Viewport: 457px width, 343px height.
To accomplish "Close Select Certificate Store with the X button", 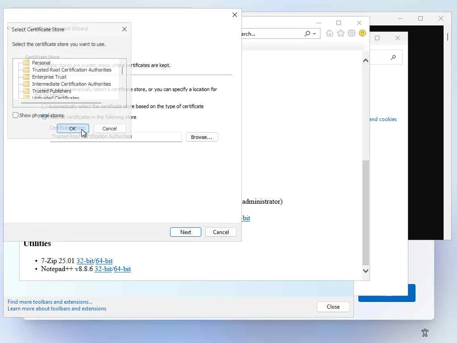I will [x=125, y=29].
